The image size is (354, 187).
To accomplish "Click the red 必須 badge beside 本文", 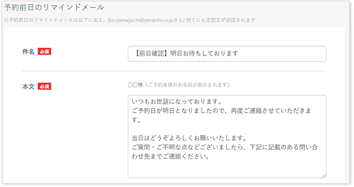I will tap(44, 86).
